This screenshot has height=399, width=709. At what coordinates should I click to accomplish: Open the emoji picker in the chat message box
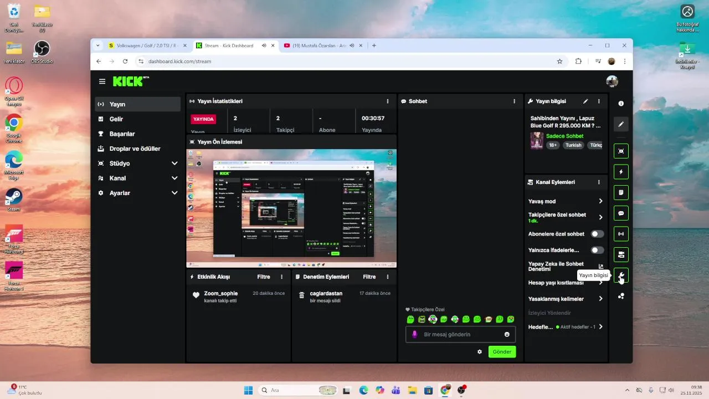pos(507,334)
